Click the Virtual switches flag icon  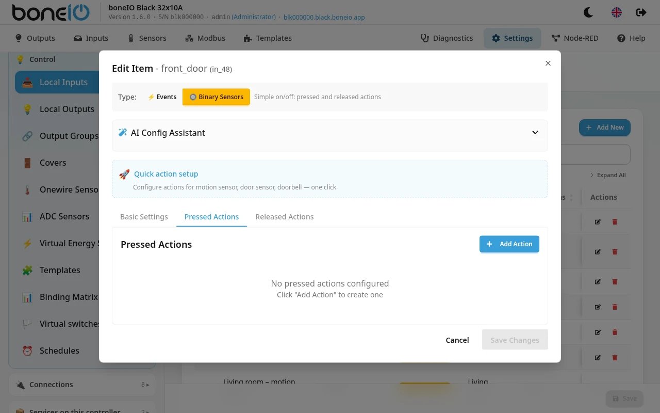27,324
